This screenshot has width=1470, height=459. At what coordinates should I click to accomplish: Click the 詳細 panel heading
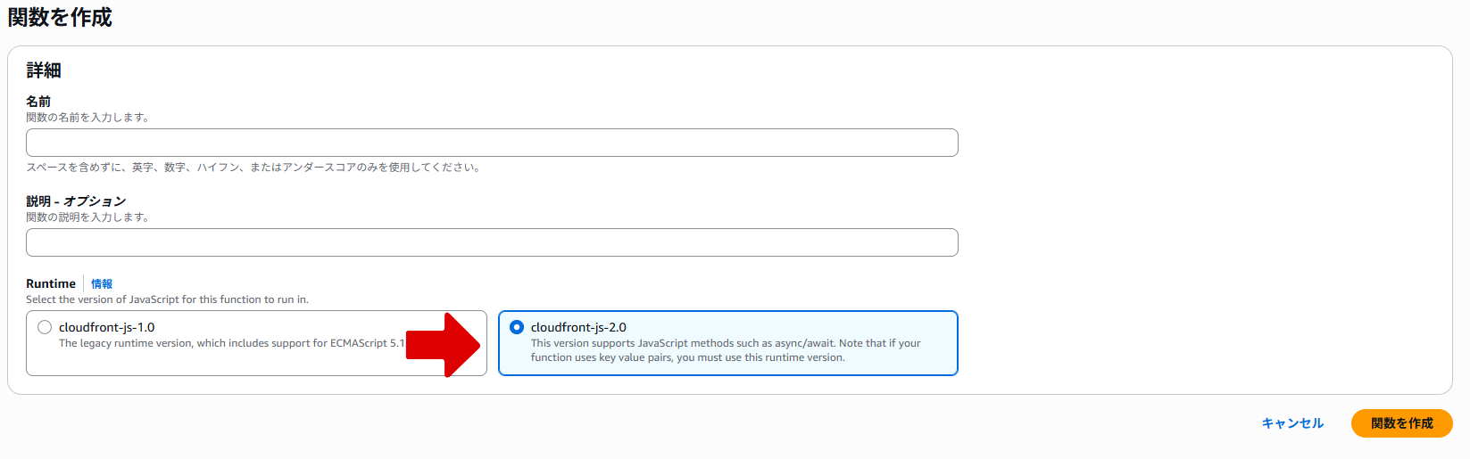click(x=44, y=70)
